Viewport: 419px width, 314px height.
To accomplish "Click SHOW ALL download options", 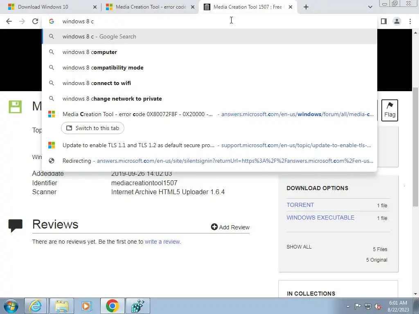I will pos(299,247).
